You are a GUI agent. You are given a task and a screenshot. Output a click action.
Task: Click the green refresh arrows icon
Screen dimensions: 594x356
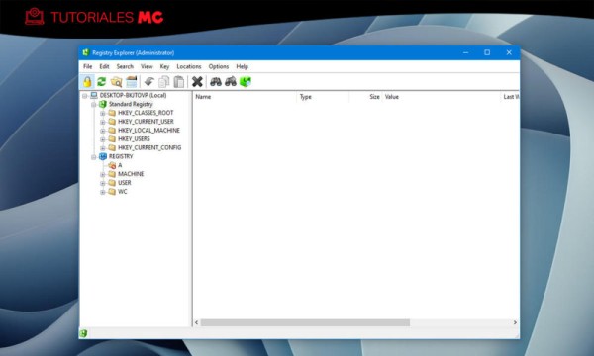click(x=101, y=82)
